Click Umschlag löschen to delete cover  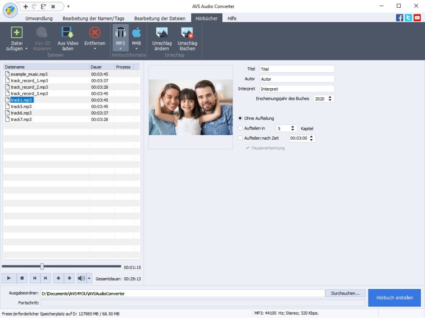coord(187,33)
